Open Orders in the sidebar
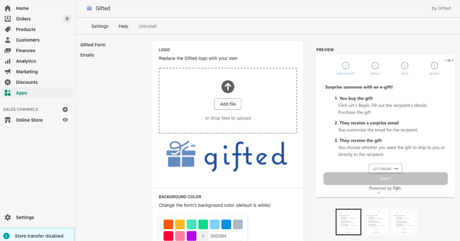Screen dimensions: 460x241 click(x=23, y=19)
